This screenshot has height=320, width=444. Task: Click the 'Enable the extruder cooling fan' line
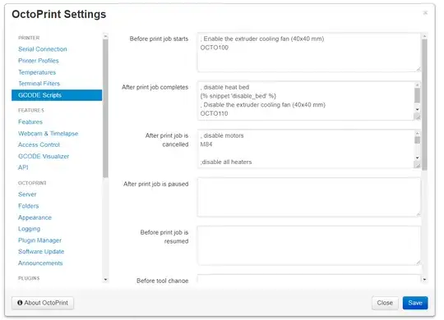(x=262, y=39)
